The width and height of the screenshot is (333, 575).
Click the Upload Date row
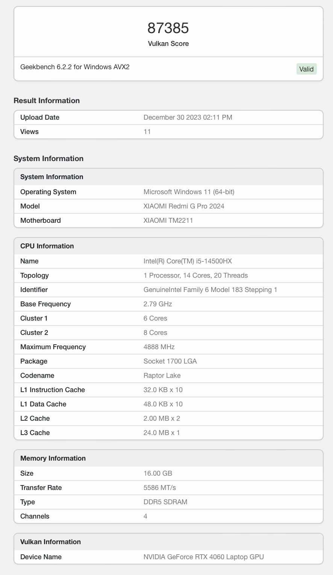pyautogui.click(x=40, y=117)
